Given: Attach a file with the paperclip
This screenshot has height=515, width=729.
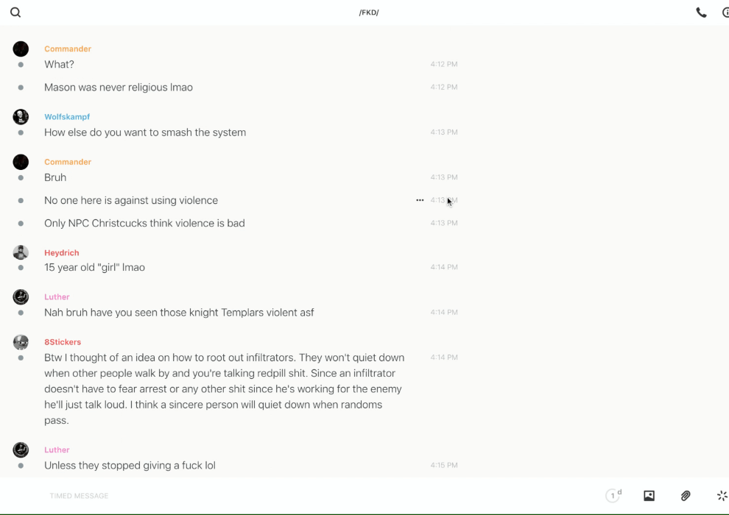Looking at the screenshot, I should 686,496.
